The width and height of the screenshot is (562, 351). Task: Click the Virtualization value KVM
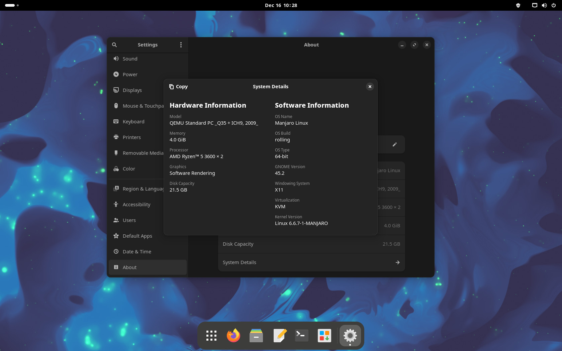(280, 207)
